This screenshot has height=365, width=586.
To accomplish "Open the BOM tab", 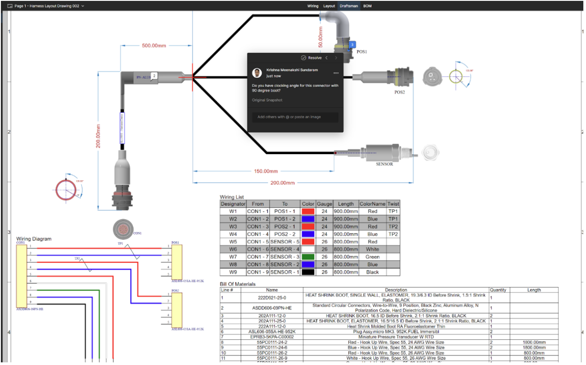I will pos(367,6).
